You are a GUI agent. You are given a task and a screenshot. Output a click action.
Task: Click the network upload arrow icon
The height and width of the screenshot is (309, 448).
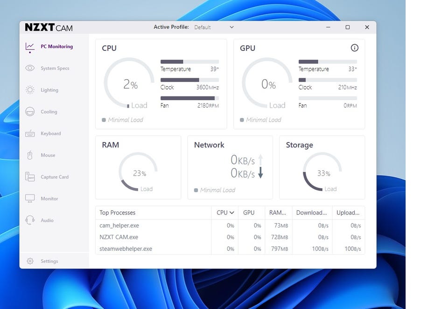tap(260, 159)
